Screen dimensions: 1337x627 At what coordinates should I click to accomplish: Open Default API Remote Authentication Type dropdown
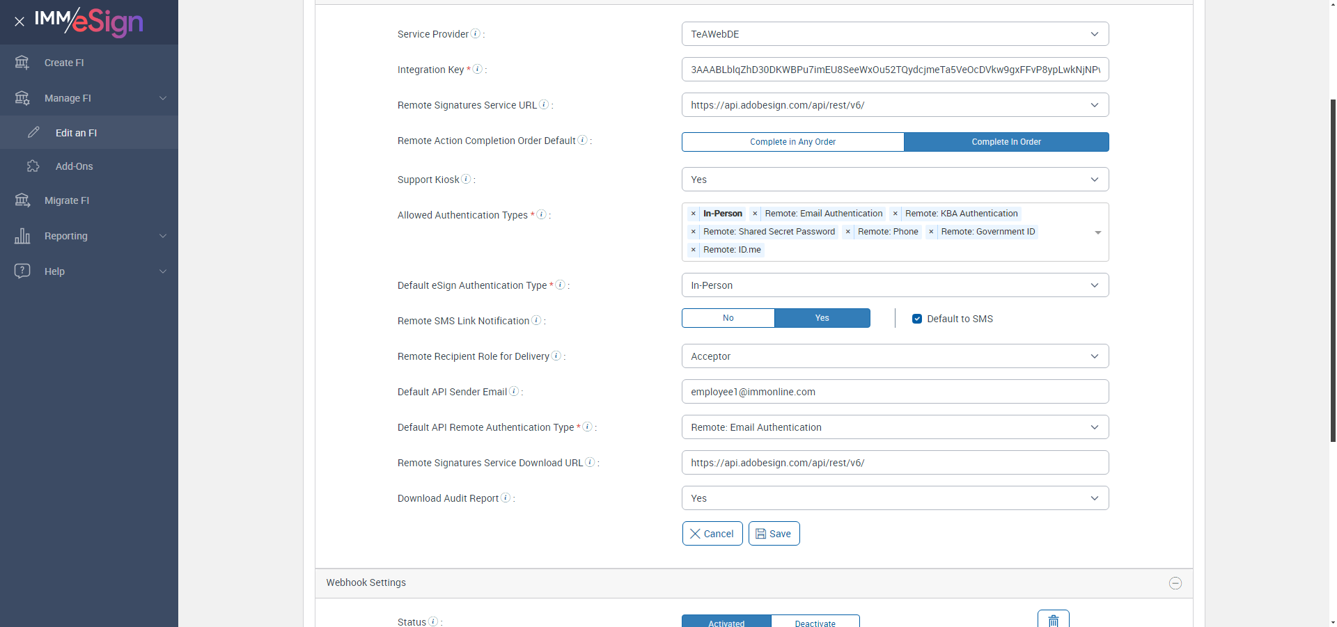click(895, 427)
